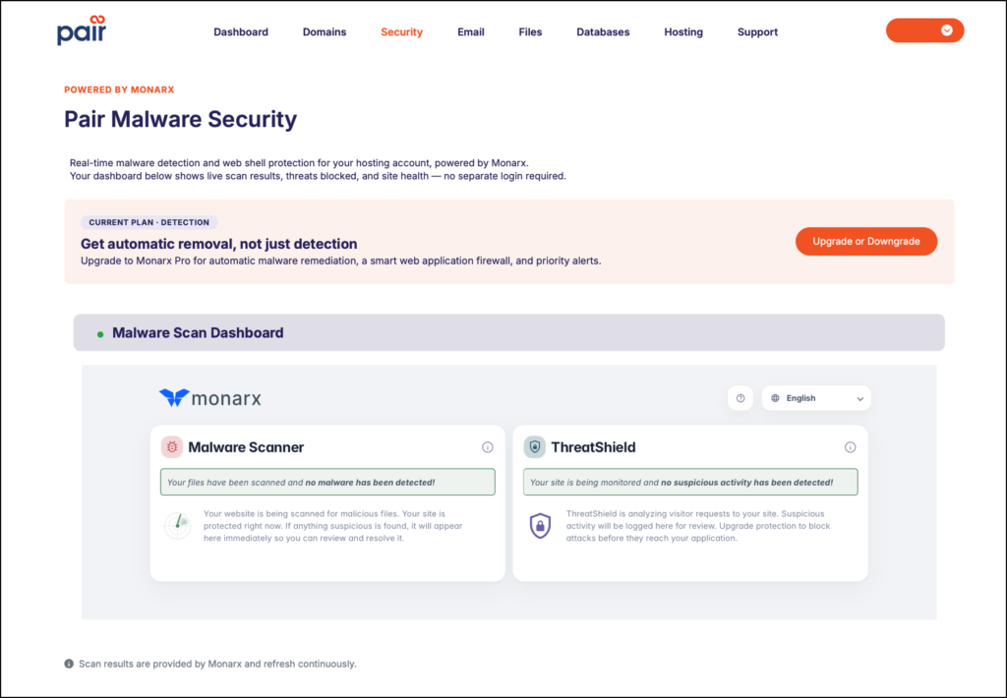The height and width of the screenshot is (698, 1007).
Task: Click the CURRENT PLAN · DETECTION badge
Action: click(x=149, y=222)
